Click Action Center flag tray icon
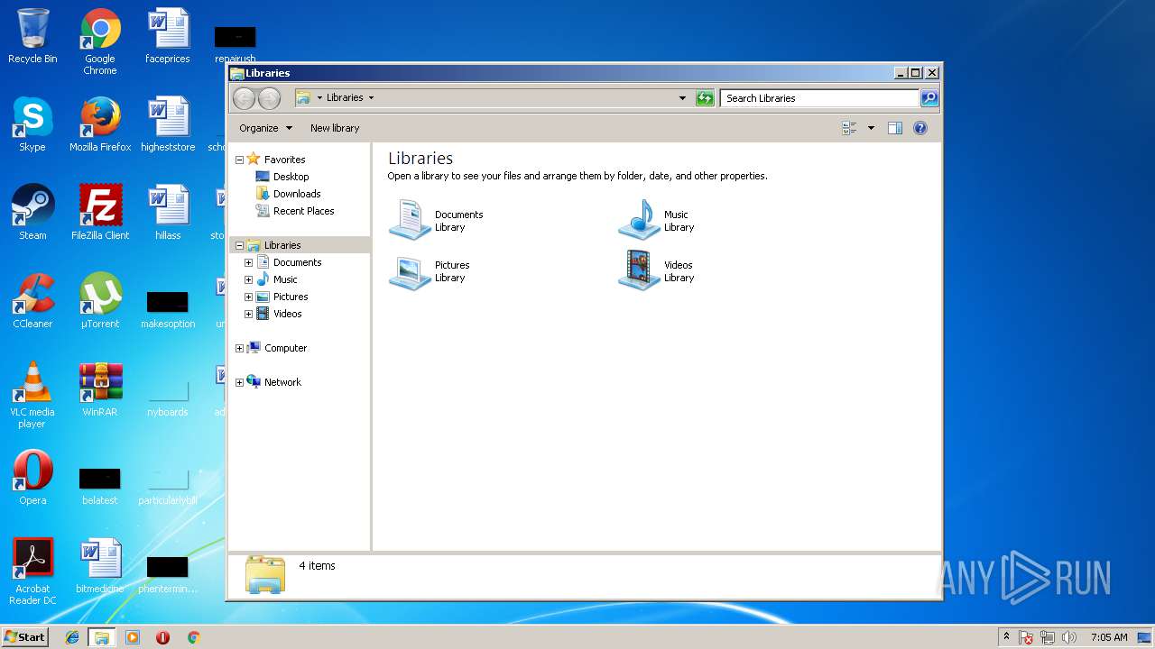Viewport: 1155px width, 649px height. [1026, 637]
